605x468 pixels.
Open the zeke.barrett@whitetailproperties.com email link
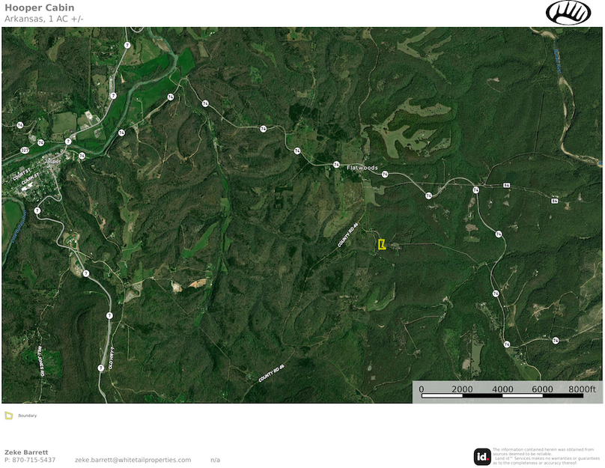pyautogui.click(x=133, y=460)
